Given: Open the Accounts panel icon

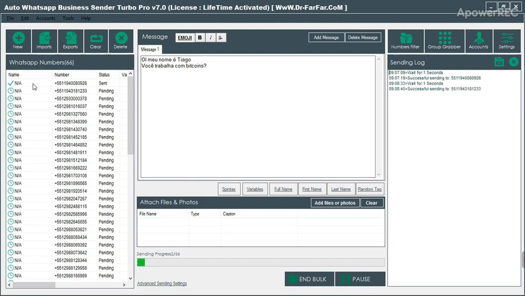Looking at the screenshot, I should (x=478, y=41).
